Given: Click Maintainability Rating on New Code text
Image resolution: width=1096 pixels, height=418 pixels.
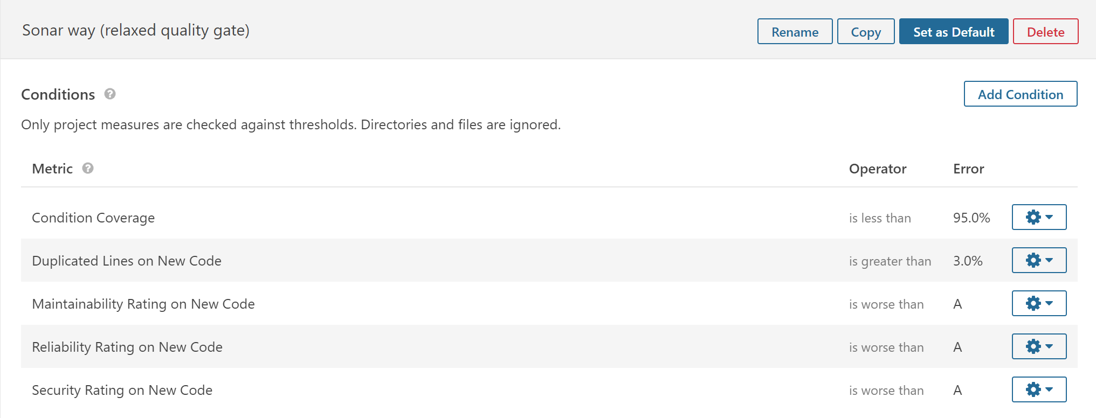Looking at the screenshot, I should (143, 304).
